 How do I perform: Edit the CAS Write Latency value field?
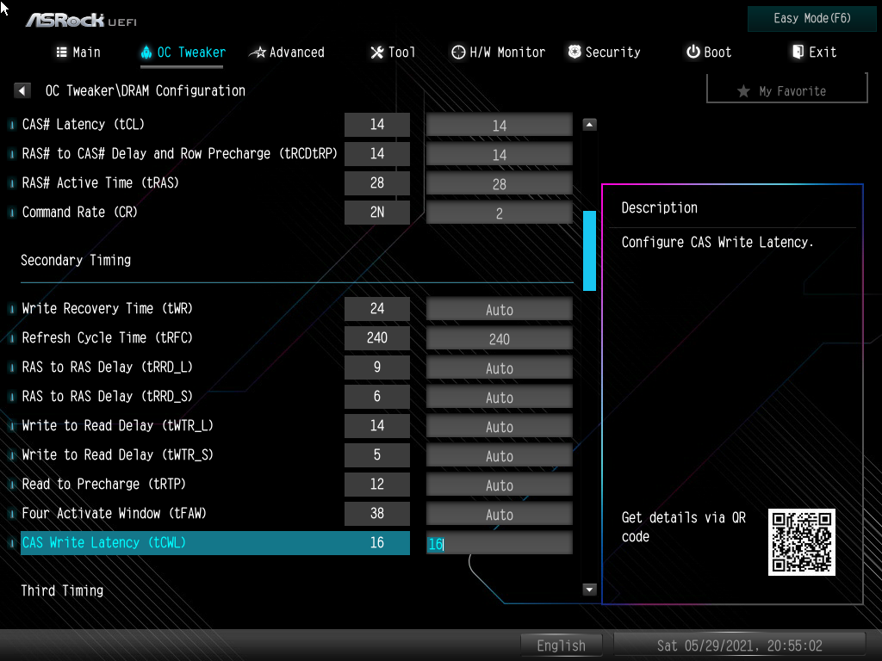coord(499,543)
